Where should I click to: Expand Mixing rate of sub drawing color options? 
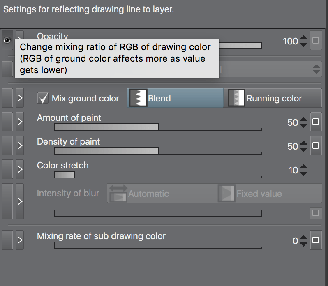tap(19, 240)
